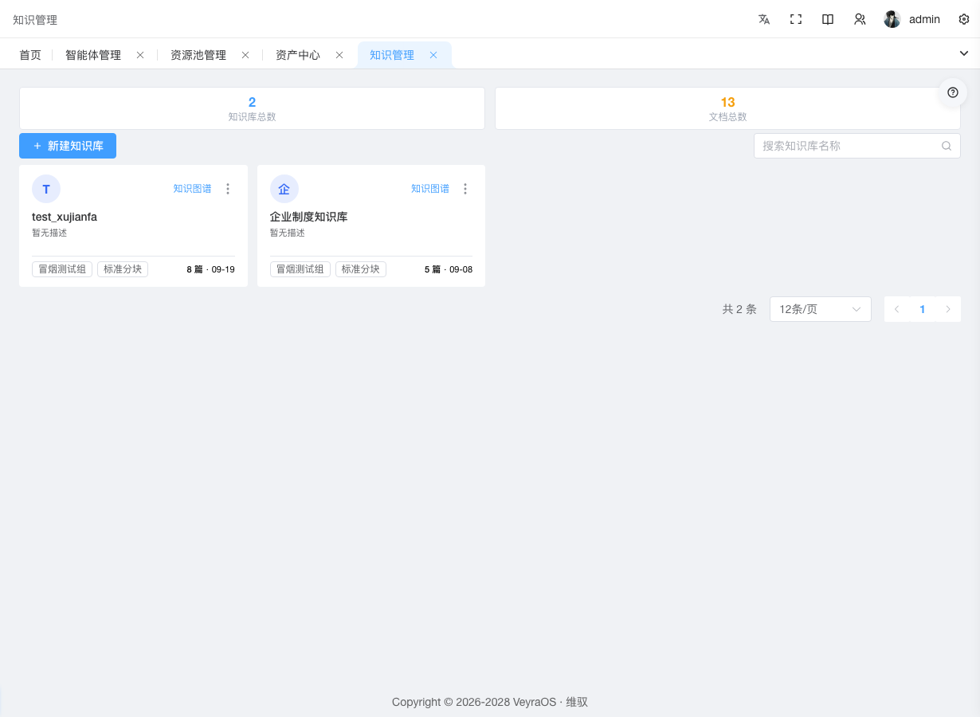The image size is (980, 717).
Task: Click 暂无描述 under 企业制度知识库
Action: pos(288,233)
